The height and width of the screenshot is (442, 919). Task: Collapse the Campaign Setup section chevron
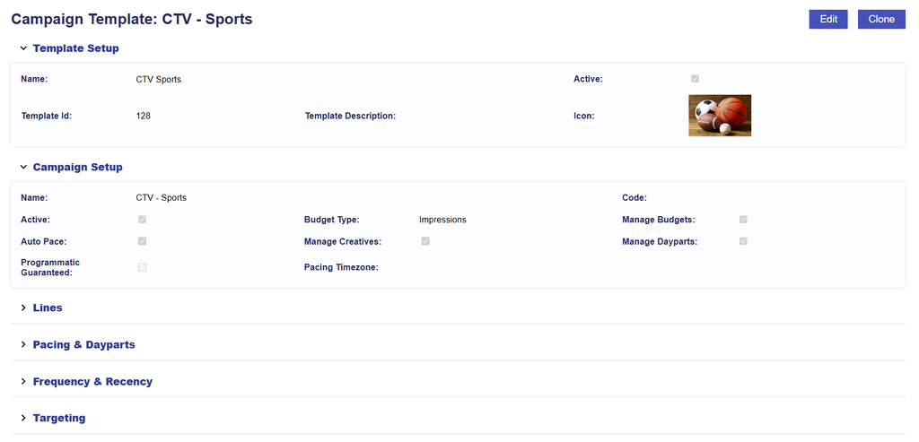tap(23, 168)
